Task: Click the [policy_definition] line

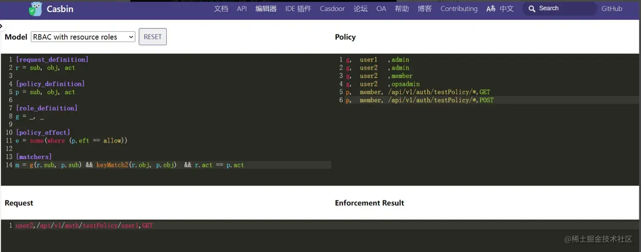Action: (x=50, y=84)
